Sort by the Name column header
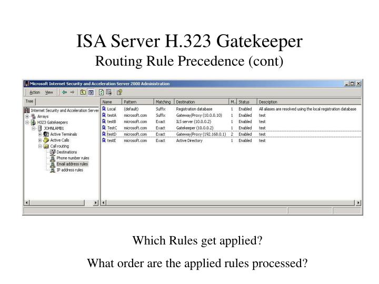 coord(111,102)
